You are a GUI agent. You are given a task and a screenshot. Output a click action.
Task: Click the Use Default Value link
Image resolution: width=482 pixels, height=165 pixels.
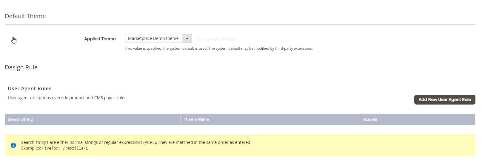click(x=220, y=39)
